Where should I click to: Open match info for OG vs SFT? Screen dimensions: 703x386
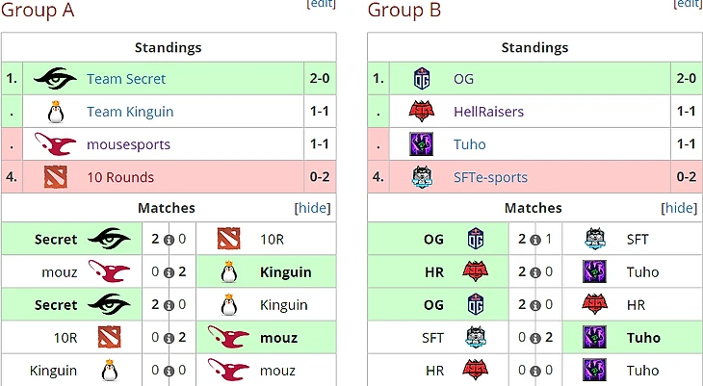pos(535,240)
